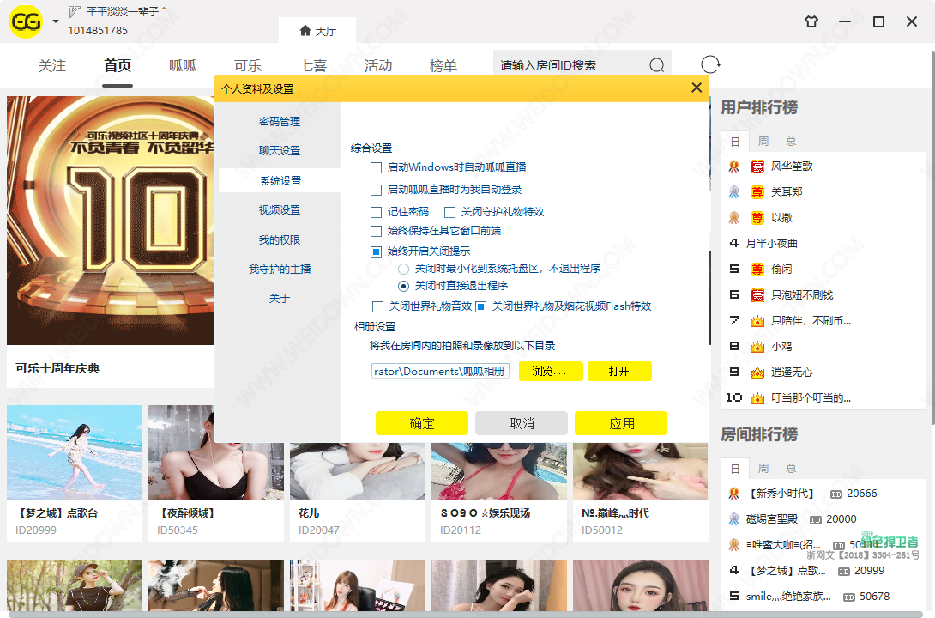Open room 花儿 ID20047 thumbnail
The image size is (935, 618).
[x=358, y=471]
